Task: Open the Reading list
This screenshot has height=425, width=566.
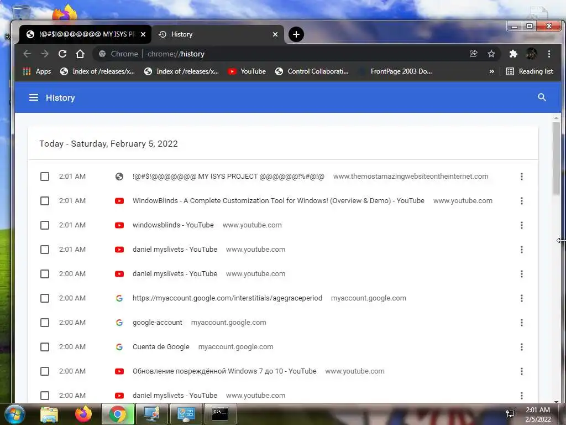Action: (x=530, y=71)
